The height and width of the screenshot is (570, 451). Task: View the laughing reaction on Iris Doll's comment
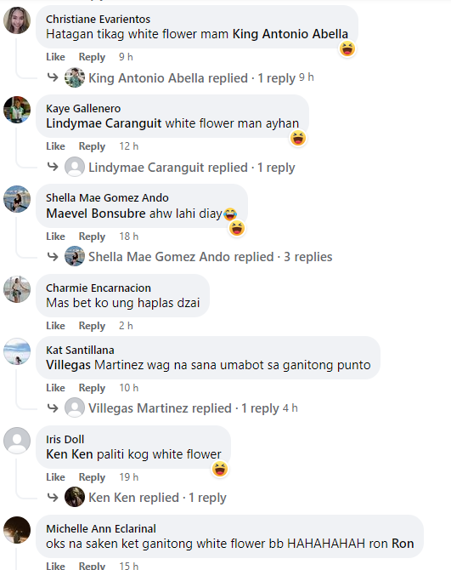[220, 469]
